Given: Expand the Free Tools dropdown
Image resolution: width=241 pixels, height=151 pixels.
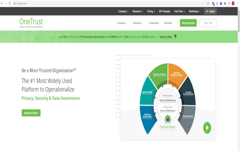Looking at the screenshot, I should pos(180,11).
